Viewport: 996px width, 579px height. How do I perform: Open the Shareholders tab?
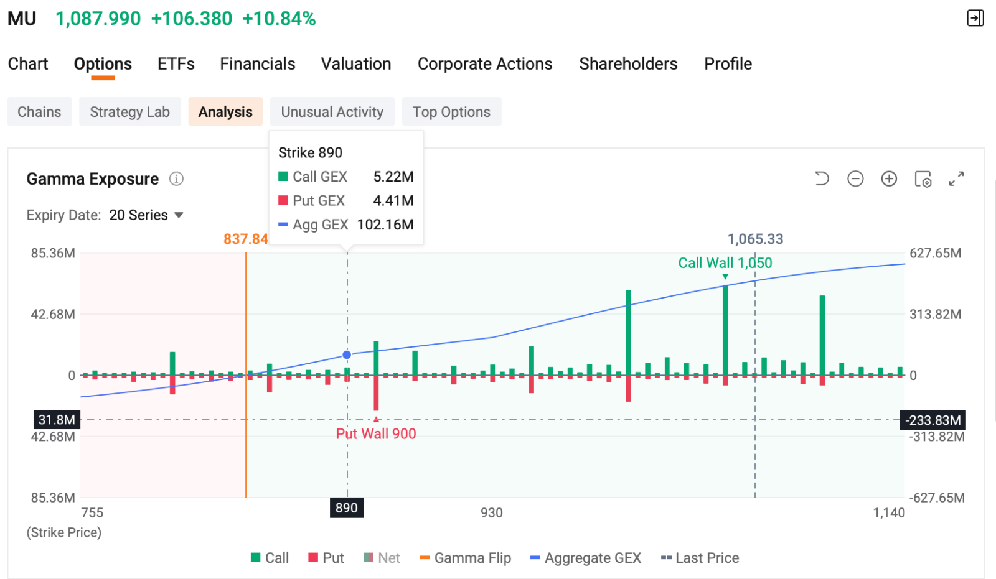point(628,64)
